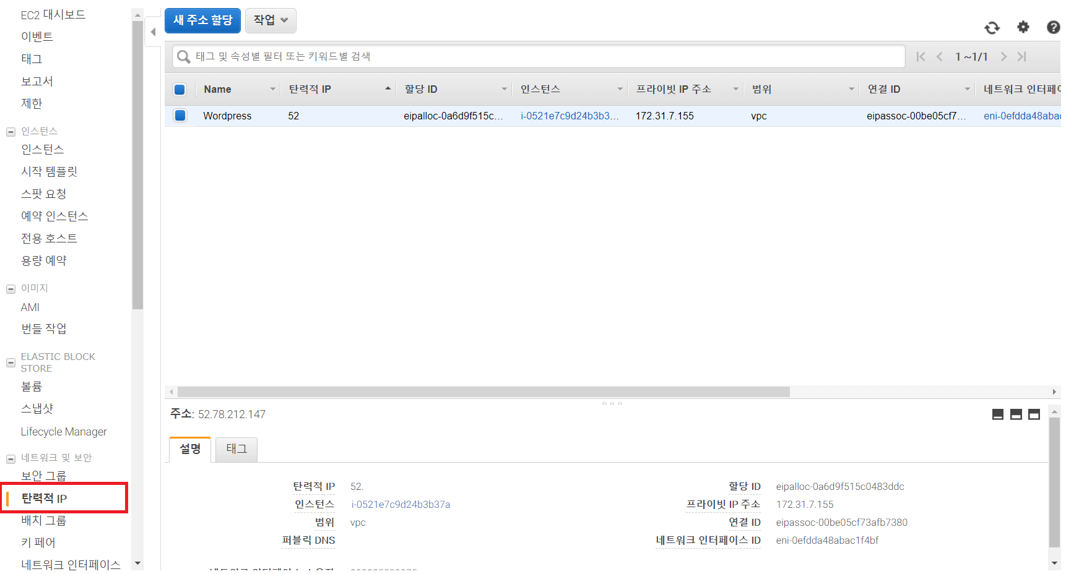Viewport: 1066px width, 574px height.
Task: Click the 새 주소 할당 button
Action: click(x=202, y=20)
